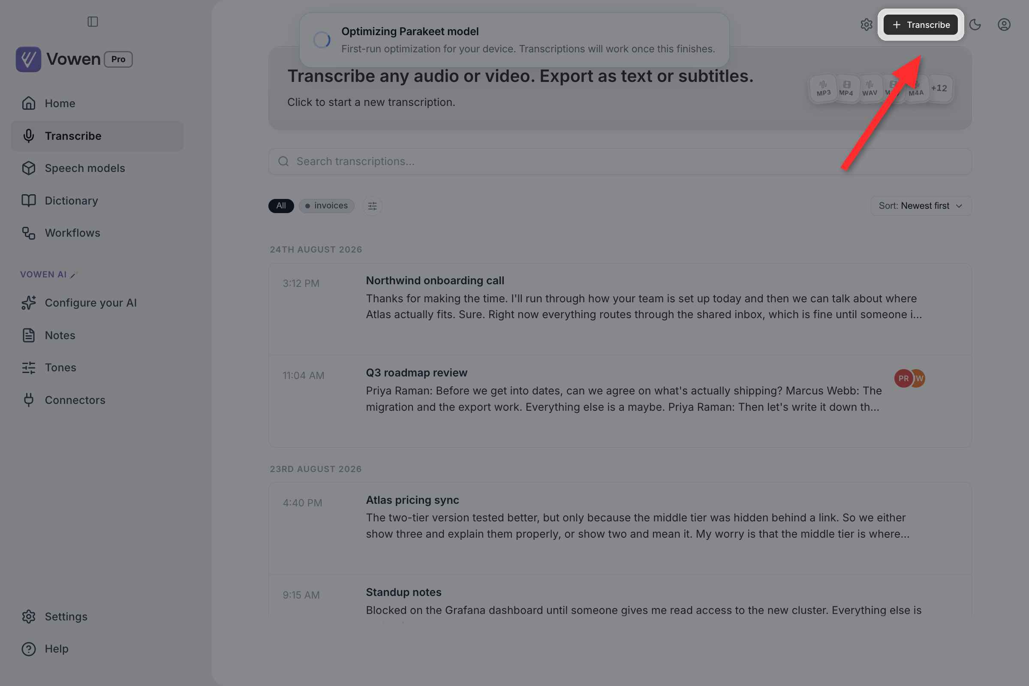
Task: Open settings gear in top bar
Action: 866,24
